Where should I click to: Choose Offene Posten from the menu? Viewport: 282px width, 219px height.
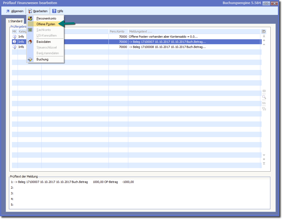point(46,24)
